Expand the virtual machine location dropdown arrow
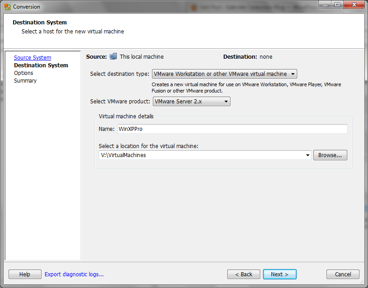368x288 pixels. [x=308, y=155]
